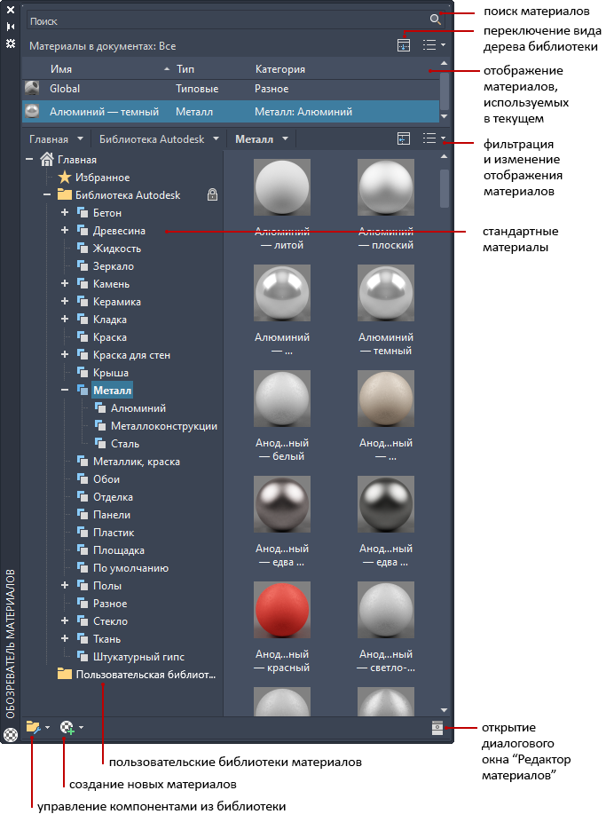Expand the Ткань category
This screenshot has height=822, width=614.
65,638
